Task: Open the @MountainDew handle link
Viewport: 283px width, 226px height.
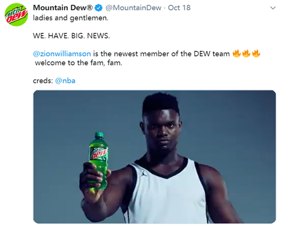Action: (134, 8)
